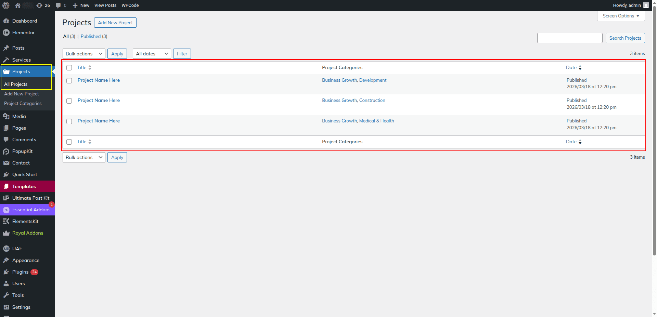This screenshot has height=317, width=657.
Task: Open the admin avatar icon
Action: point(646,5)
